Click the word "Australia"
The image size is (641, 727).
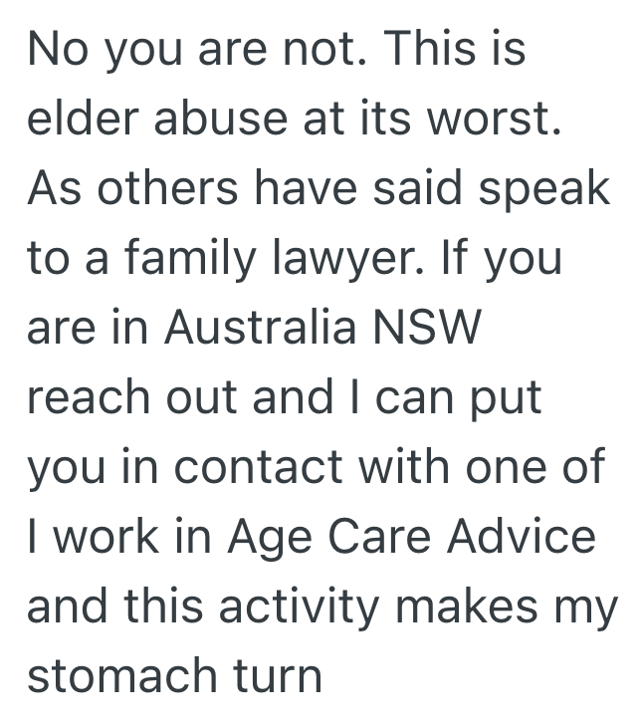259,328
